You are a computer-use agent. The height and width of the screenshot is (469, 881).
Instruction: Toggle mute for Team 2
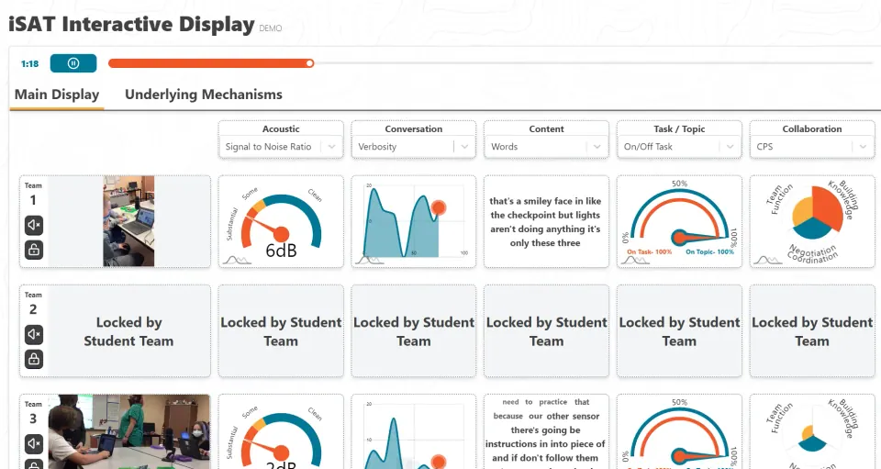[x=34, y=335]
